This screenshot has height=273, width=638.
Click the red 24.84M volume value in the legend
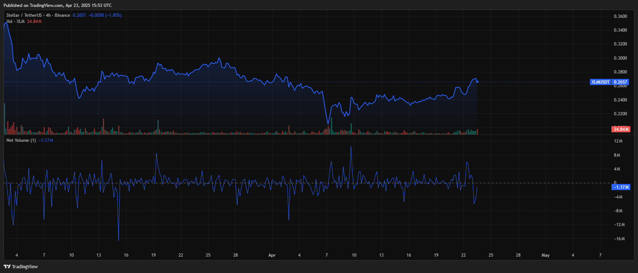[x=35, y=21]
